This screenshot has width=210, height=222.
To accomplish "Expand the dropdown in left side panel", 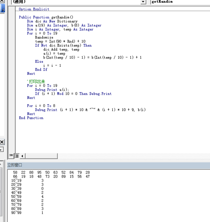I will pos(2,150).
